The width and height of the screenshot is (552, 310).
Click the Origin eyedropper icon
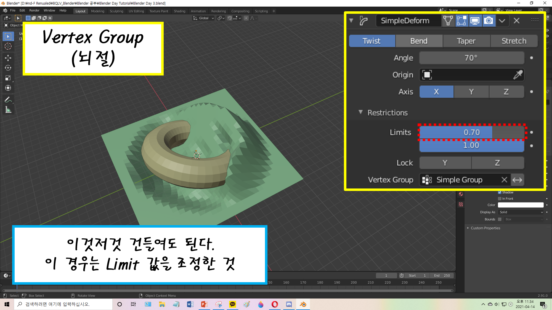tap(517, 75)
